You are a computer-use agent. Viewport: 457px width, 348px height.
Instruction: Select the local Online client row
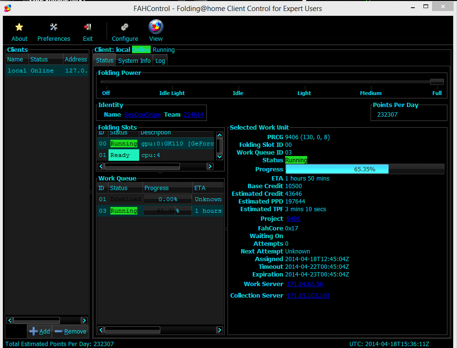click(x=47, y=71)
